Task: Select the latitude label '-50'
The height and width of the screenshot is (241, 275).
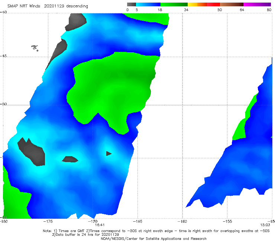Action: pos(3,104)
